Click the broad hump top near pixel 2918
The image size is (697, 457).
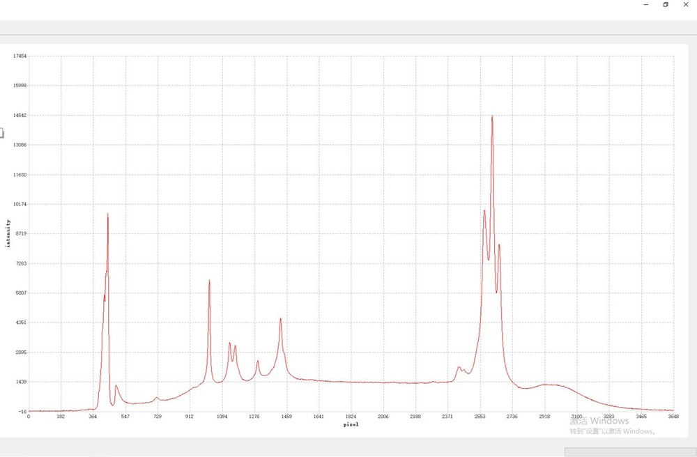pyautogui.click(x=549, y=385)
